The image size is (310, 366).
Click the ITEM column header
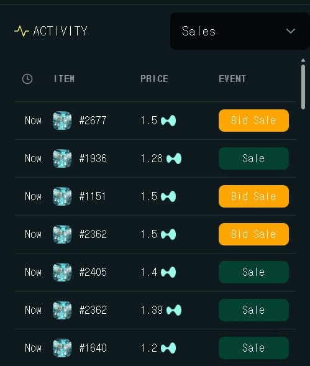[64, 79]
